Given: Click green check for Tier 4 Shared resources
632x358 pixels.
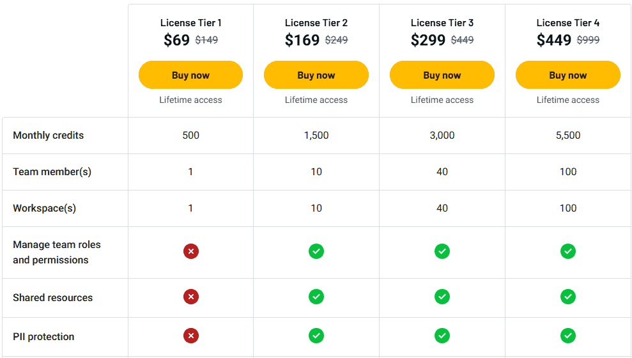Looking at the screenshot, I should pos(568,297).
